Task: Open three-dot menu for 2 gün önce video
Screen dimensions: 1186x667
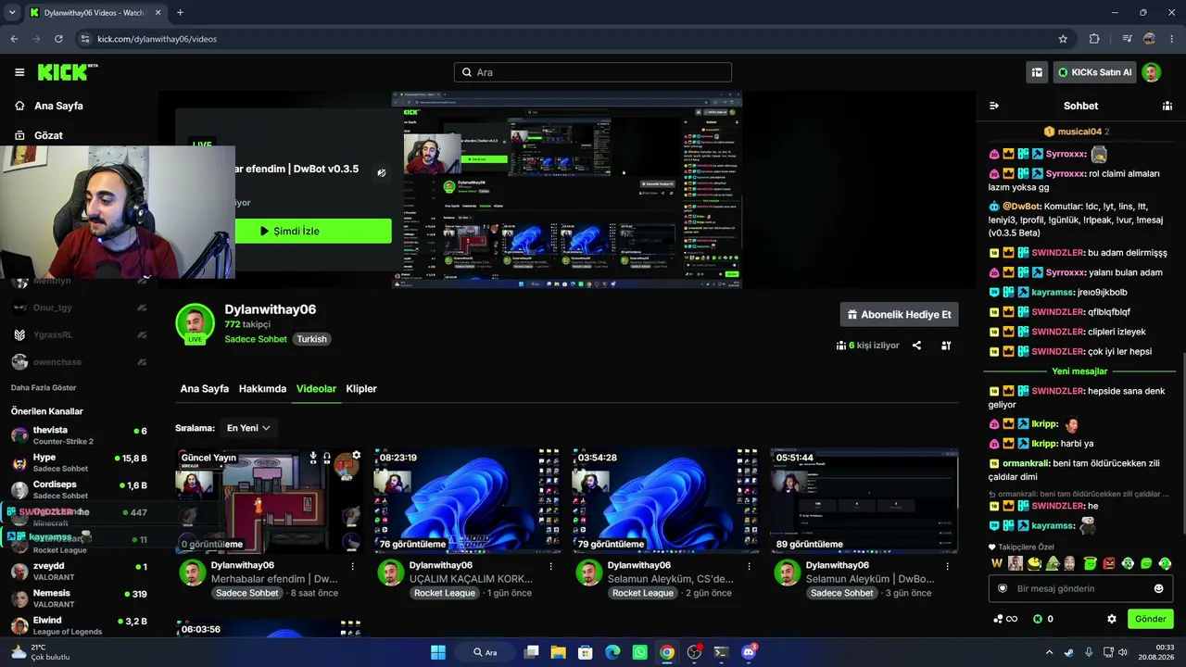Action: point(749,566)
